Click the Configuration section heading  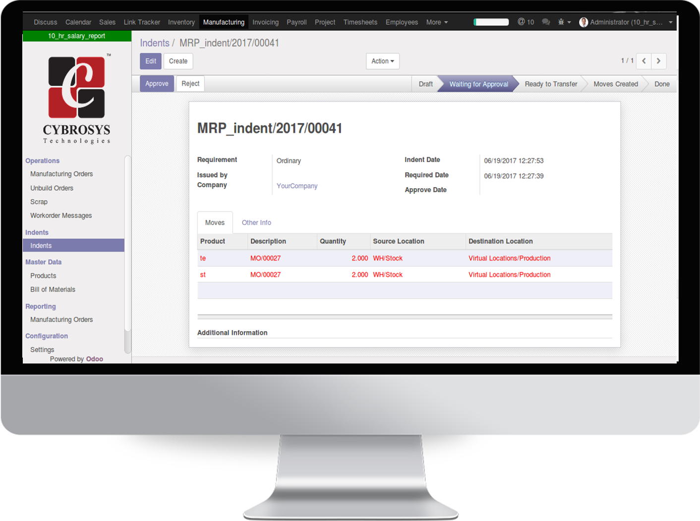click(x=47, y=336)
